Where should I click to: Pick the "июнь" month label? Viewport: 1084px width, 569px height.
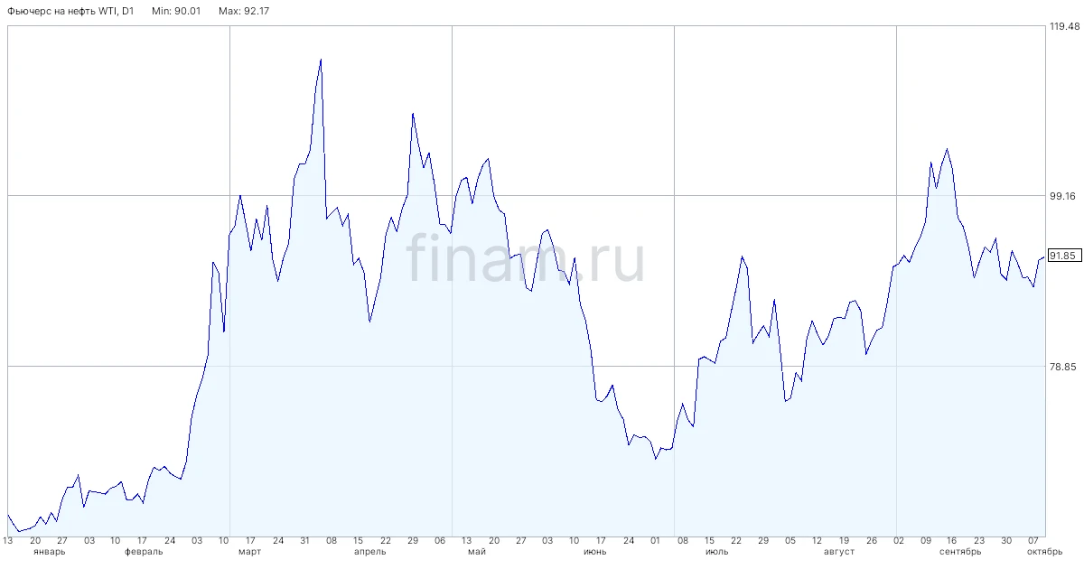pyautogui.click(x=595, y=551)
